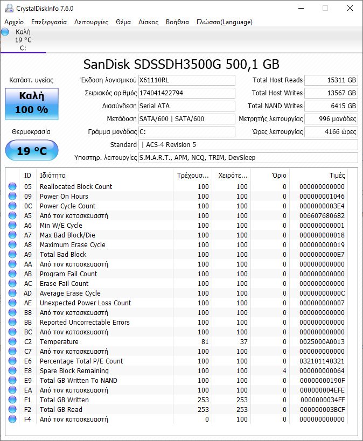Click status orb of Max Bad Block/Die row
Viewport: 363px width, 441px height.
point(12,235)
